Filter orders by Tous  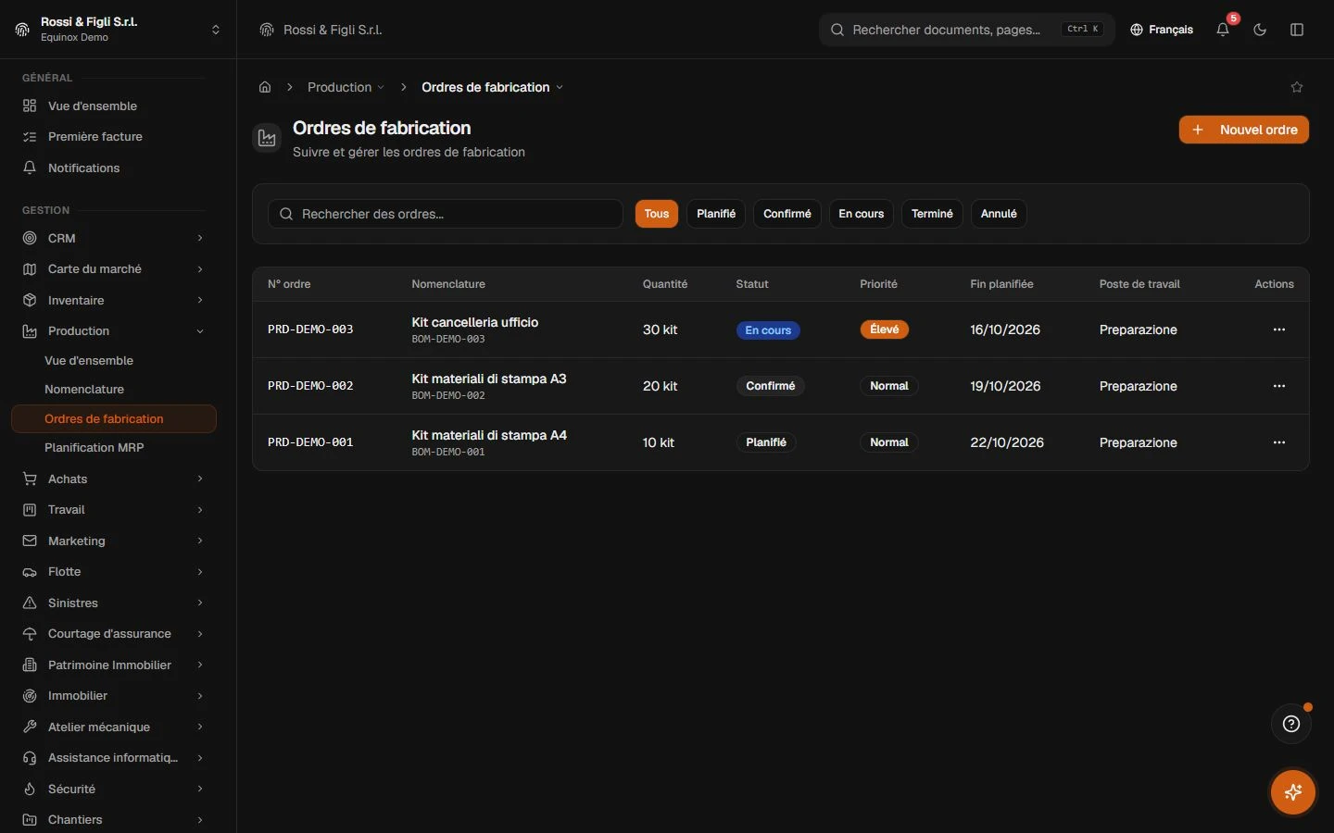pyautogui.click(x=657, y=214)
